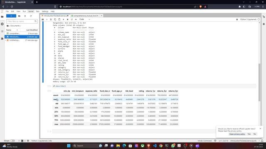The image size is (266, 149).
Task: Click the Windows Start button
Action: pyautogui.click(x=69, y=146)
